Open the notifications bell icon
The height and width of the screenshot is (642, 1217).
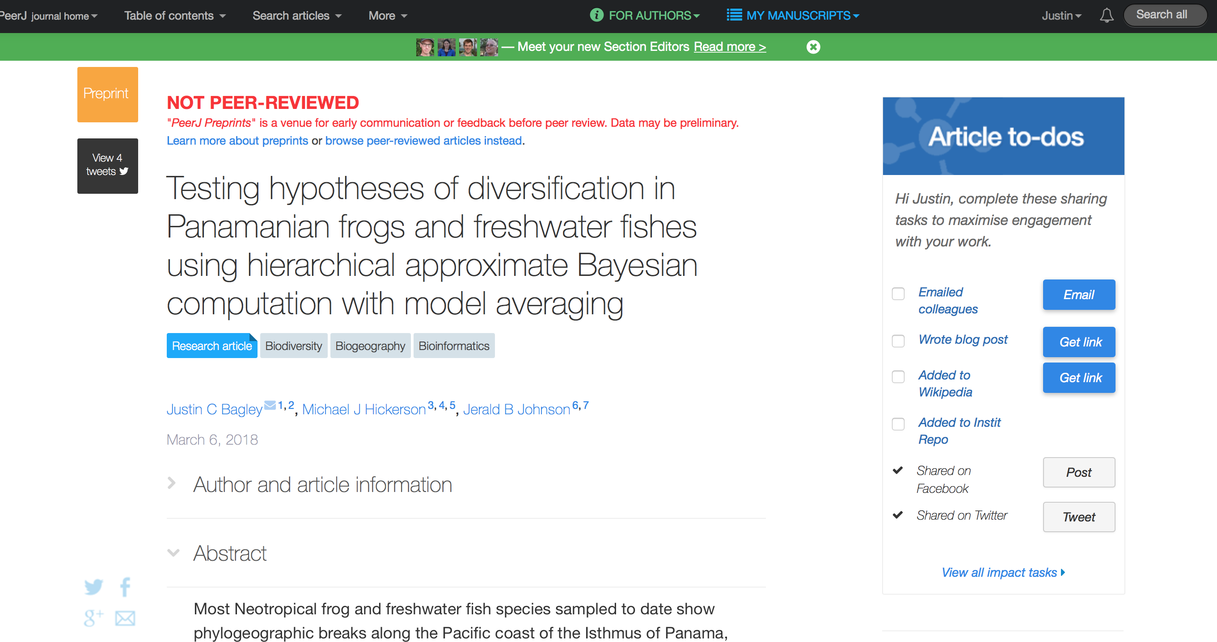pos(1106,16)
